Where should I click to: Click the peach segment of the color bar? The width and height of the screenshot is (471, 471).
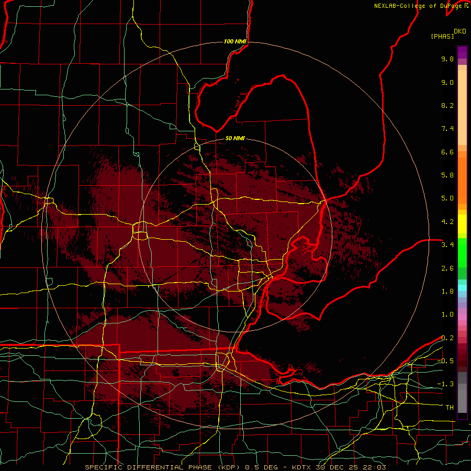tap(462, 108)
